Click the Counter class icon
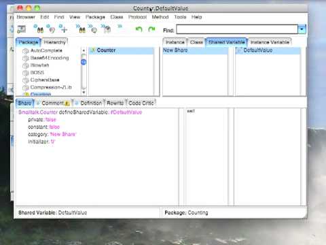The height and width of the screenshot is (245, 326). [x=92, y=50]
